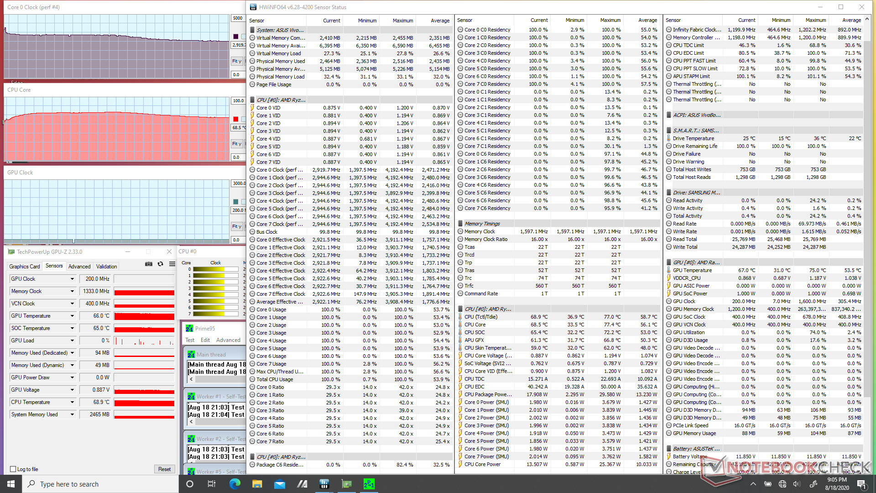Screen dimensions: 876x493
Task: Open GPU Temperature sensor dropdown
Action: (x=72, y=316)
